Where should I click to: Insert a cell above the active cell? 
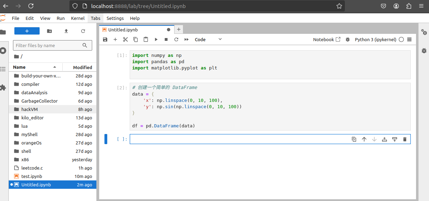point(384,139)
